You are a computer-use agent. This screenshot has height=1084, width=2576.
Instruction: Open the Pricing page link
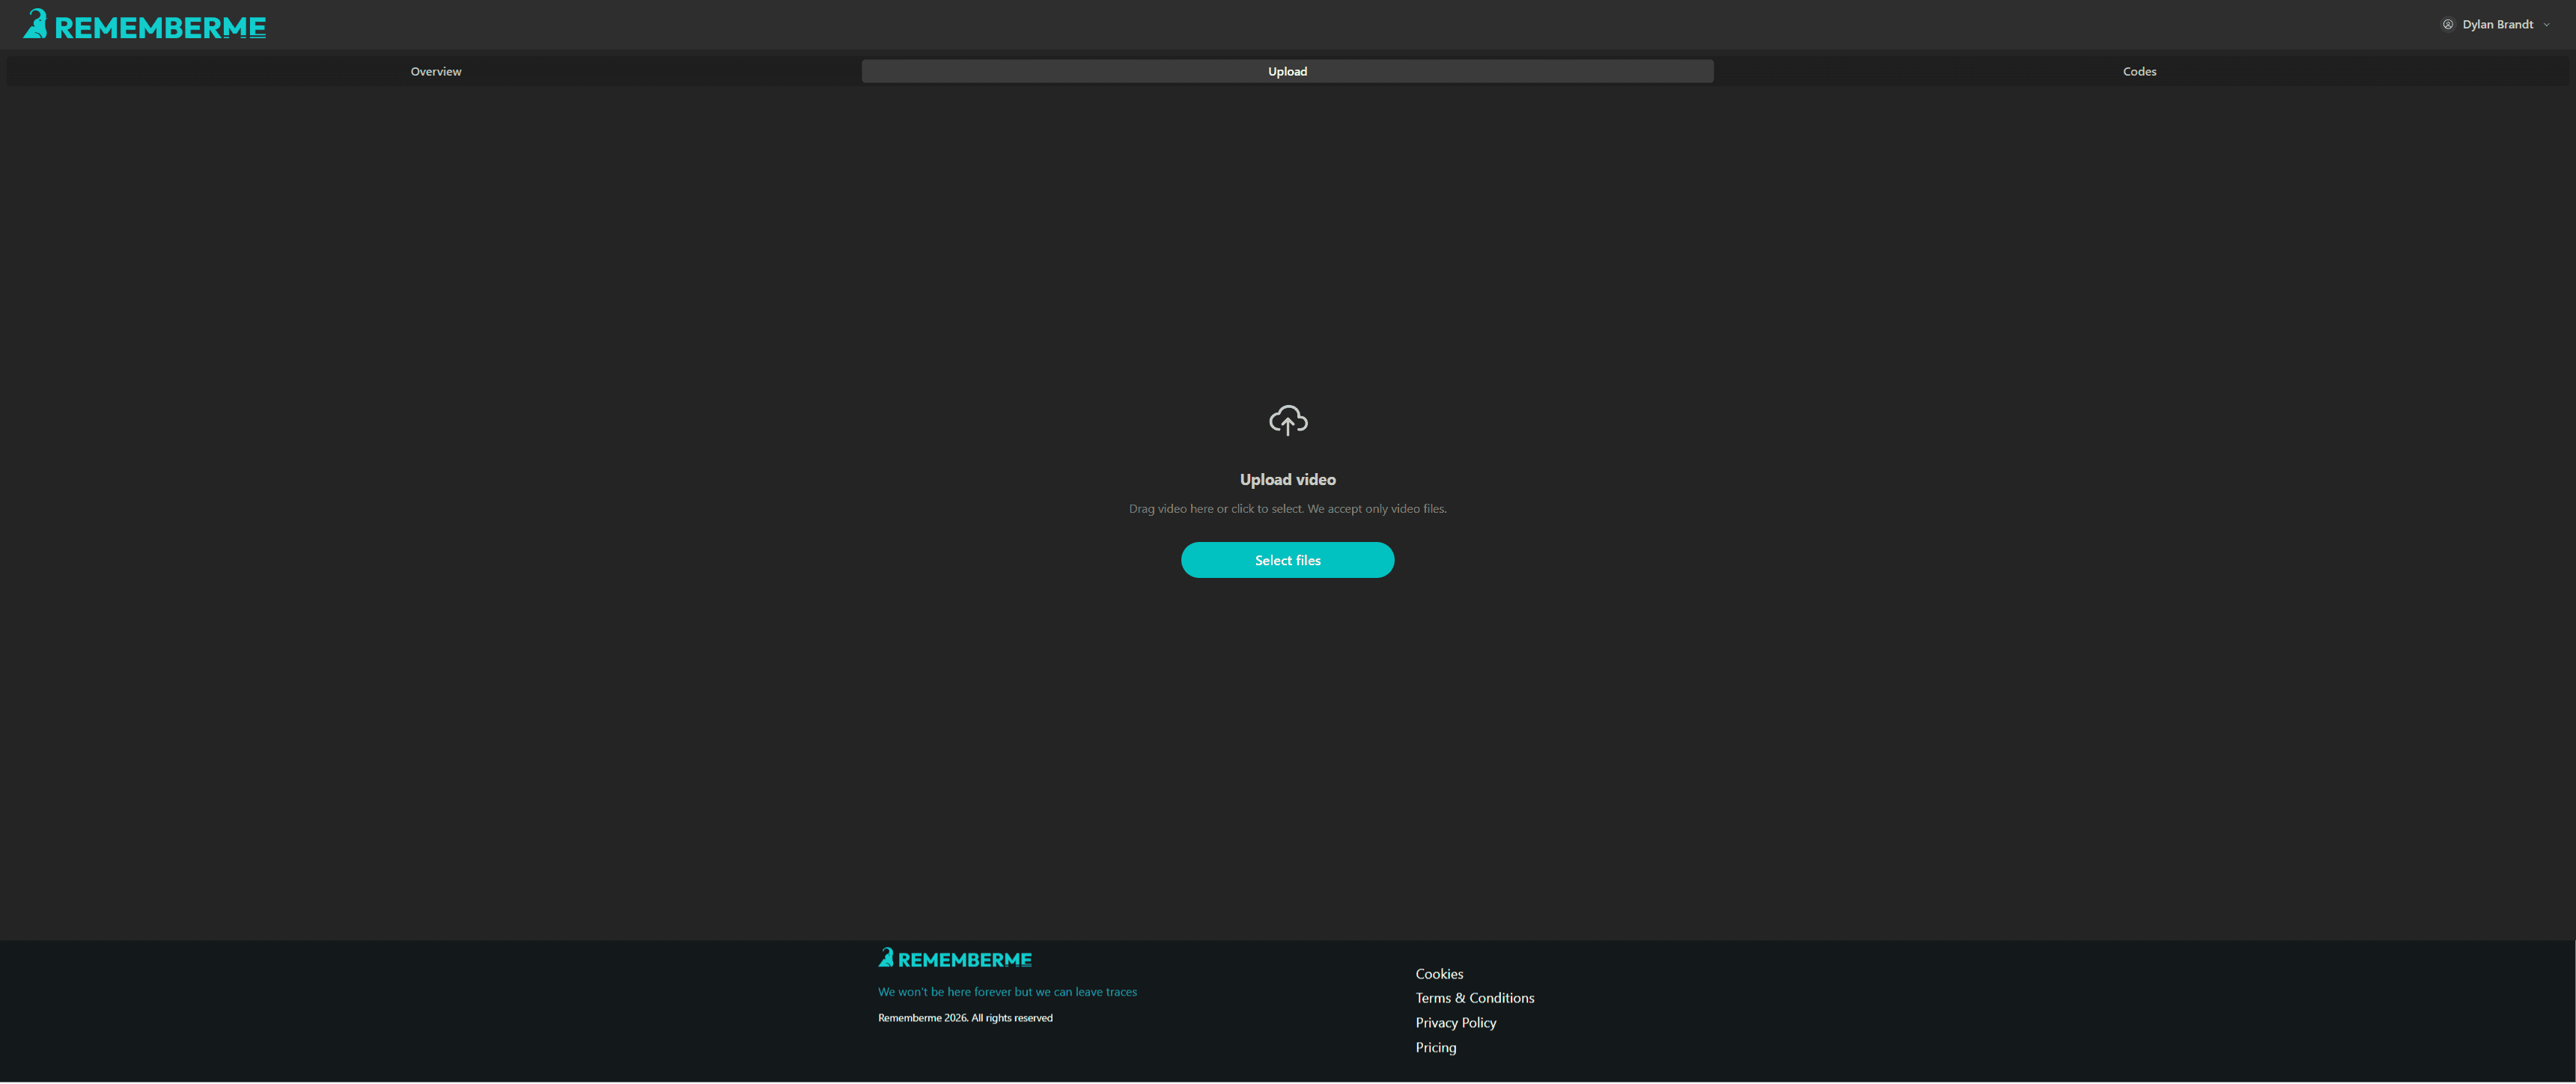coord(1435,1047)
